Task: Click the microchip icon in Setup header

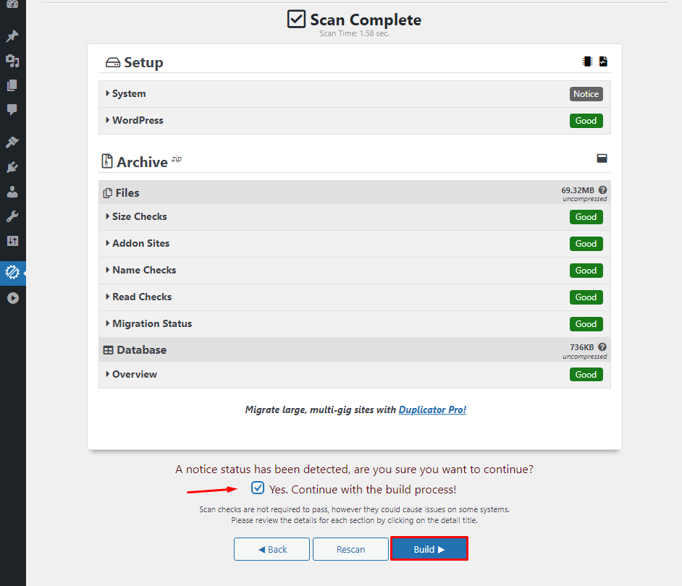Action: [587, 62]
